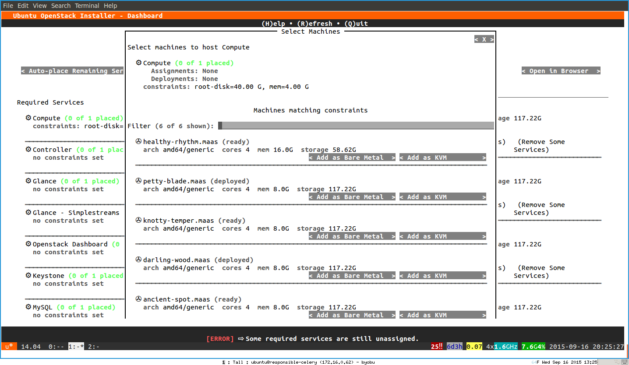
Task: Select byobu window 1 in status bar
Action: coord(76,347)
